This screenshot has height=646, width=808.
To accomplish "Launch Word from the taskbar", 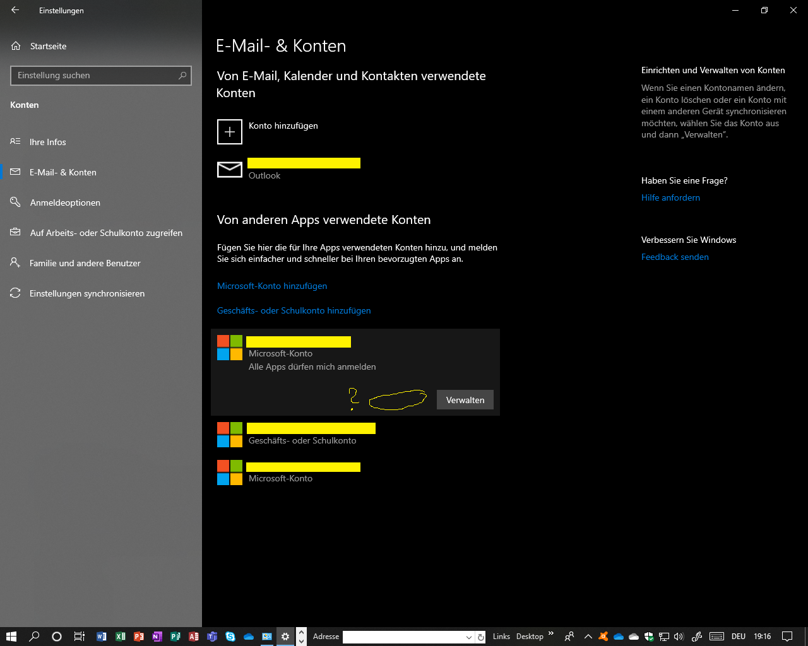I will coord(102,637).
